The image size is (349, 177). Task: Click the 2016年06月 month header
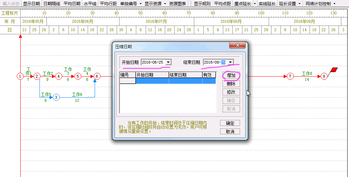click(83, 21)
